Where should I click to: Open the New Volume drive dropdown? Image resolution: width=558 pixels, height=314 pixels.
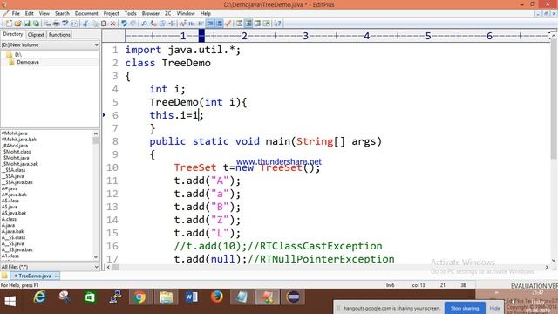[96, 45]
